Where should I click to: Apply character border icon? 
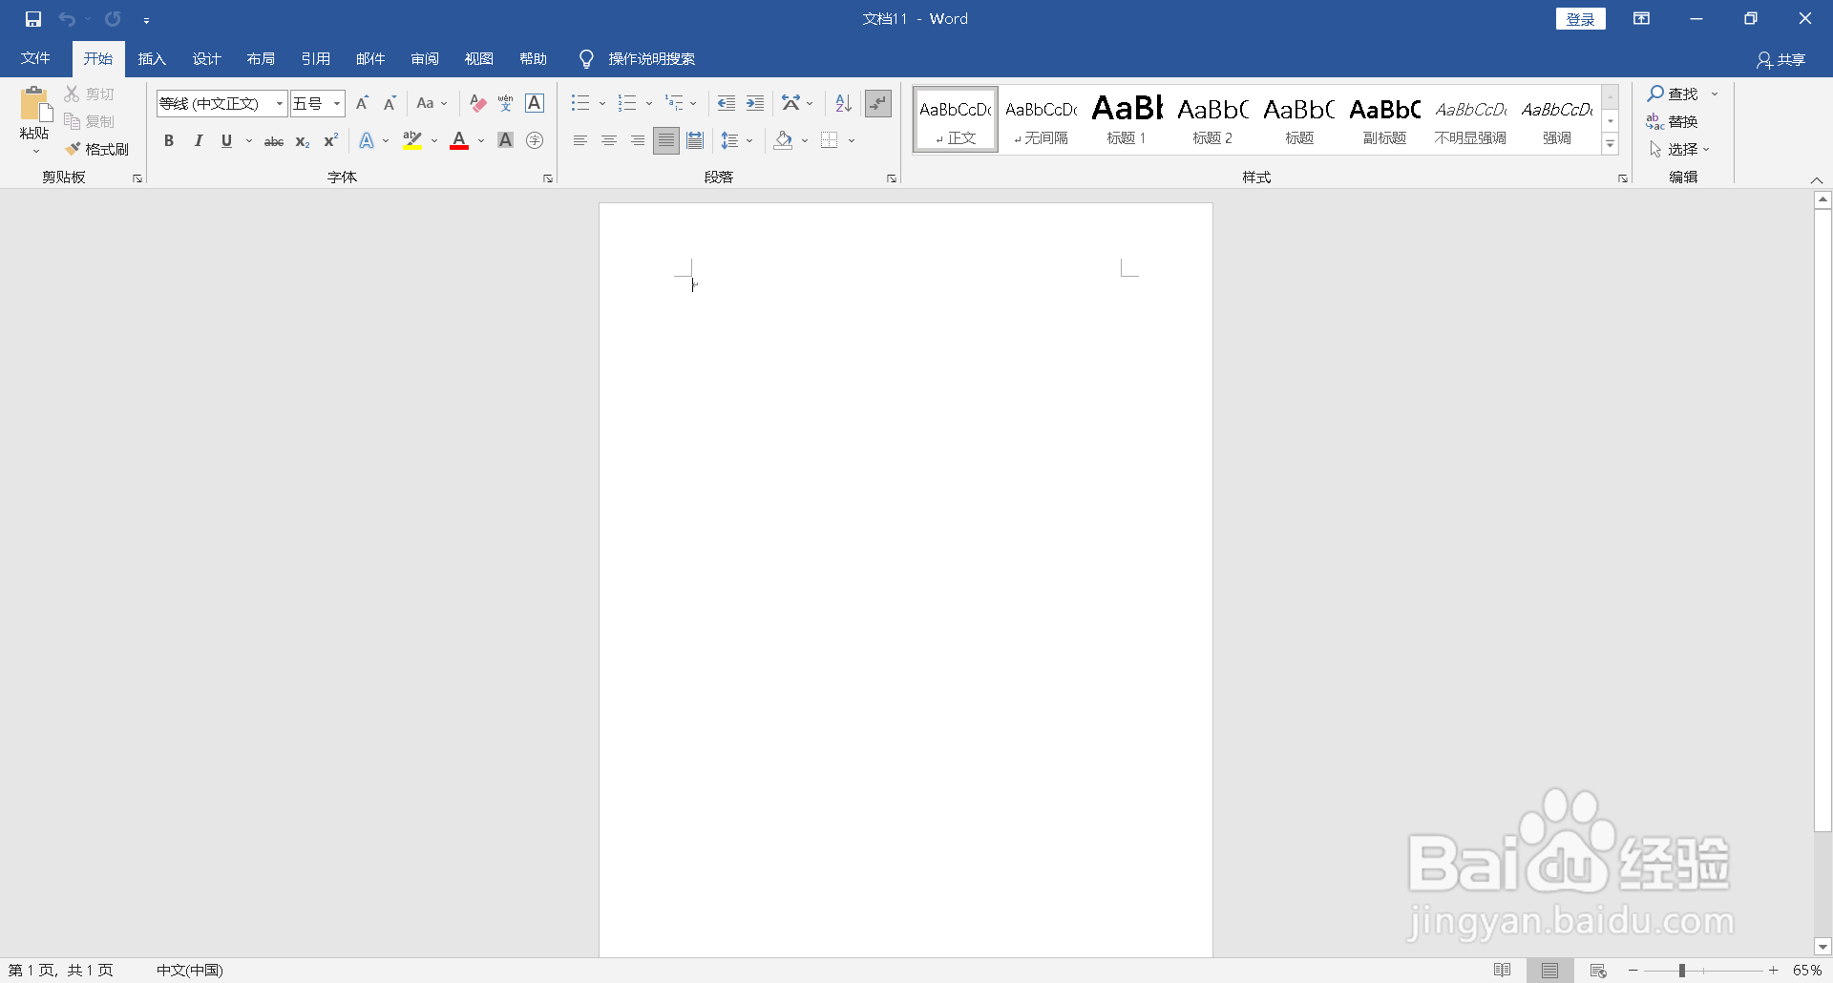point(535,103)
